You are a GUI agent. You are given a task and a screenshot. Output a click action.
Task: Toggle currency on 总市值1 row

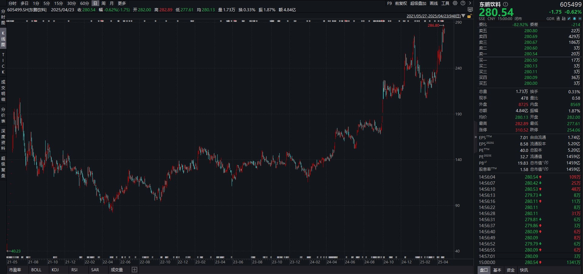pyautogui.click(x=547, y=163)
